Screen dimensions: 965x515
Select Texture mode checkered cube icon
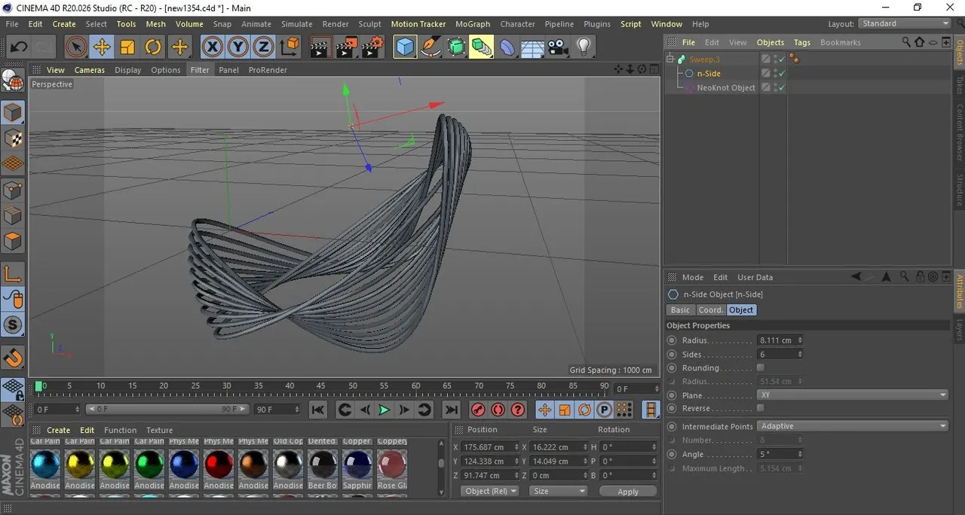pyautogui.click(x=13, y=139)
